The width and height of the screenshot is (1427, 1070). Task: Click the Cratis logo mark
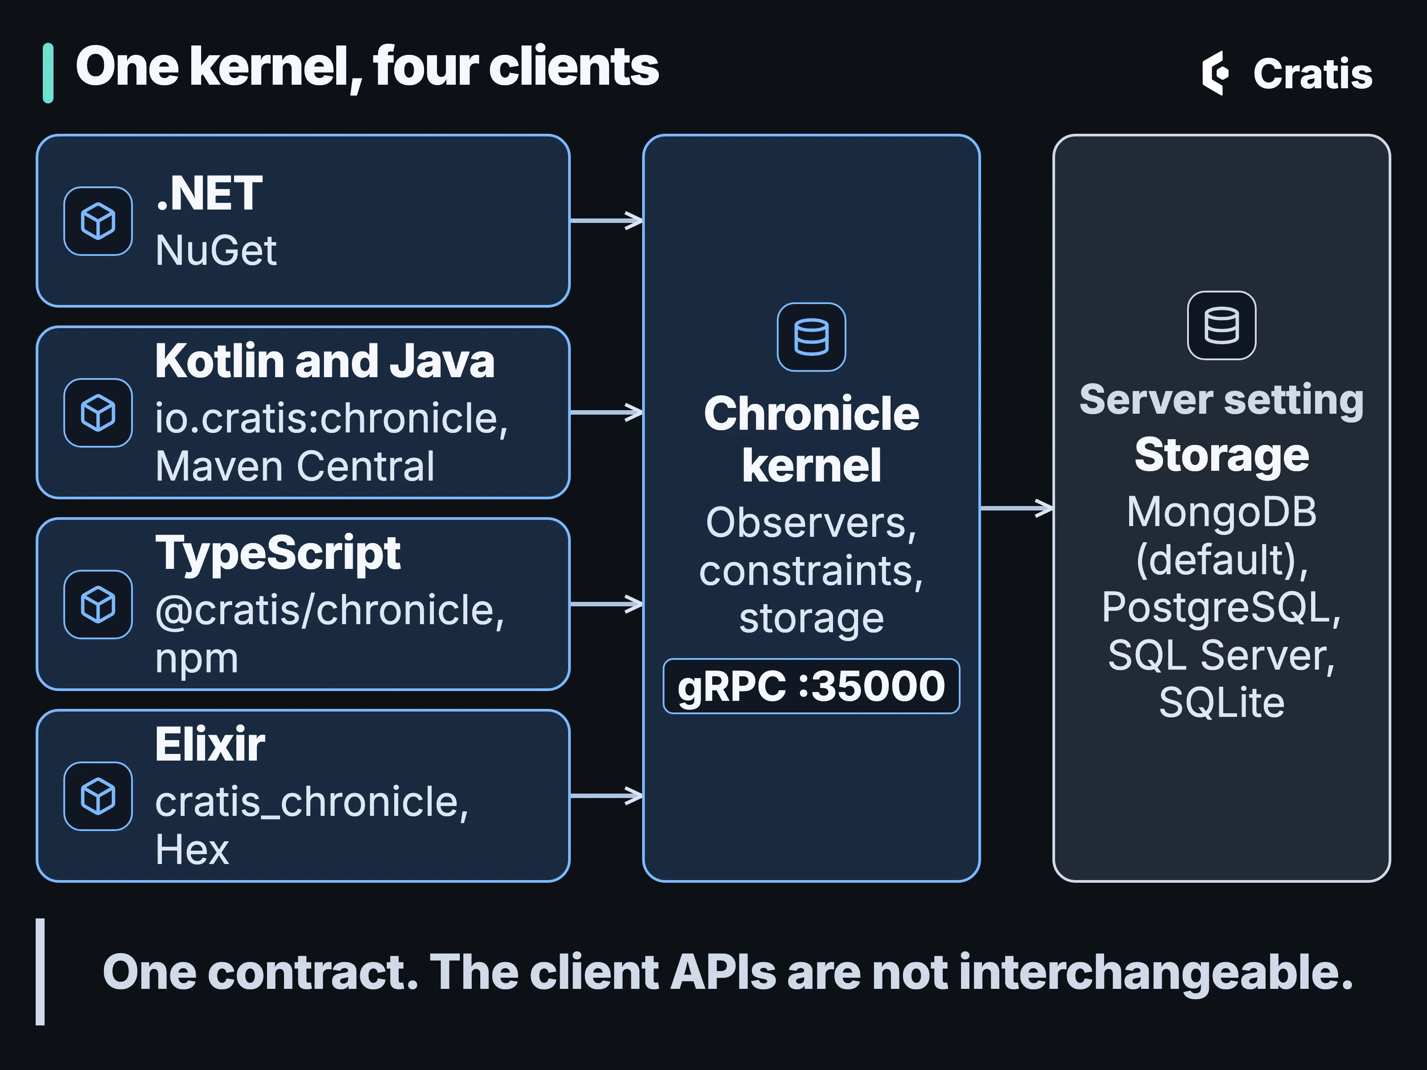[1215, 73]
